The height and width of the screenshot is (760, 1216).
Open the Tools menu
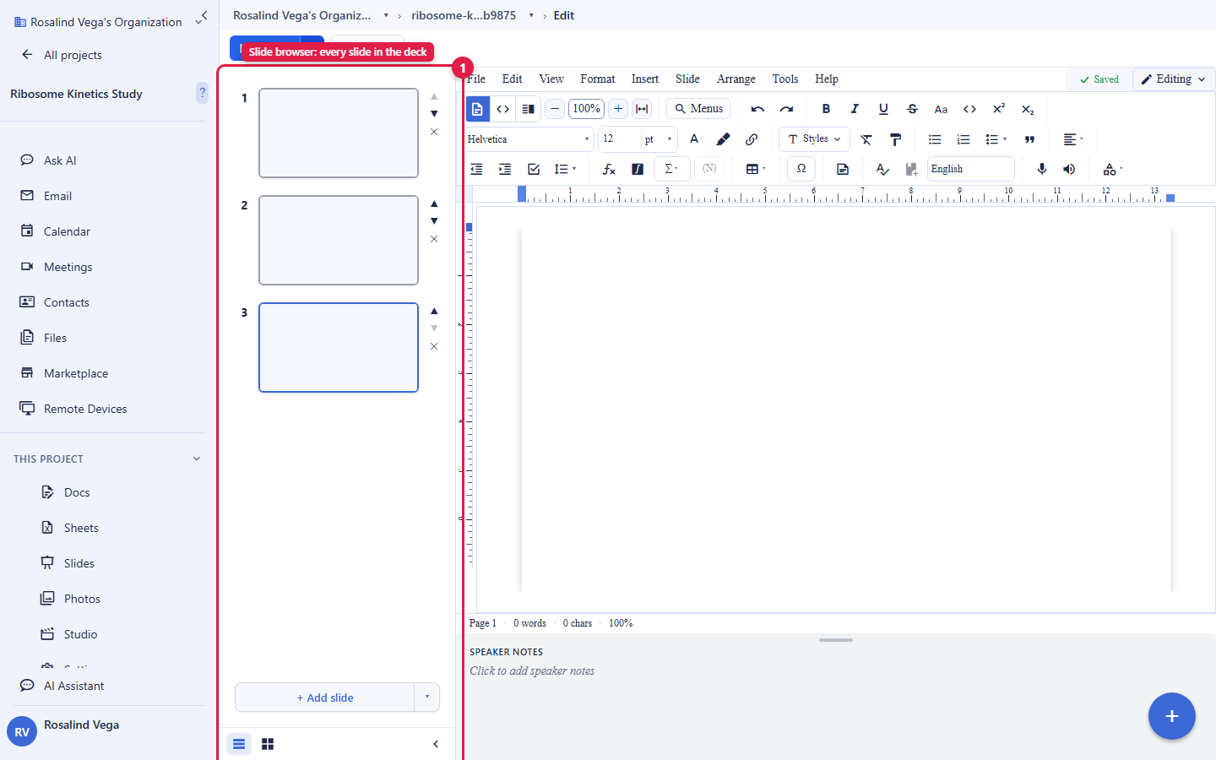pyautogui.click(x=785, y=79)
